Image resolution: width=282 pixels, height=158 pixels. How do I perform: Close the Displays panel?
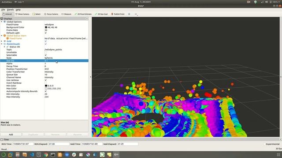(87, 18)
